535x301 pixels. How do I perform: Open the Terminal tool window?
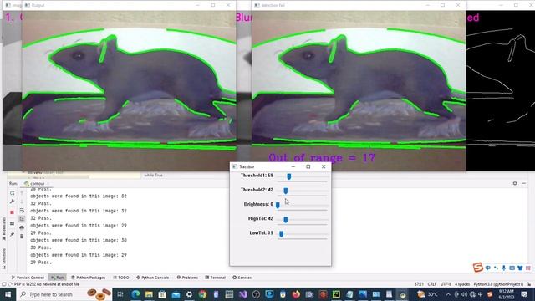point(216,278)
